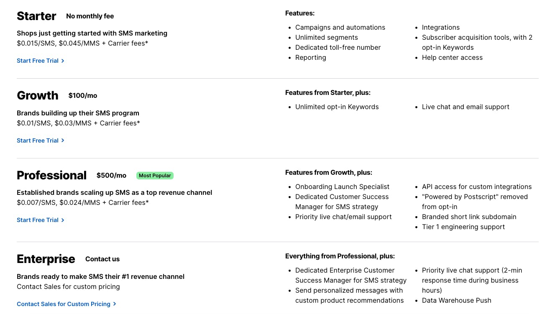Start the Professional plan free trial
Viewport: 555px width, 314px height.
click(x=38, y=220)
